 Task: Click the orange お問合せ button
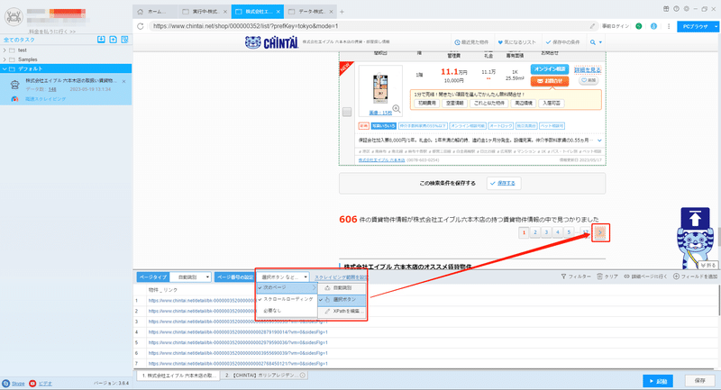tap(550, 81)
